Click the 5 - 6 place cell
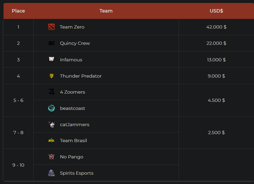The height and width of the screenshot is (184, 254). point(18,100)
